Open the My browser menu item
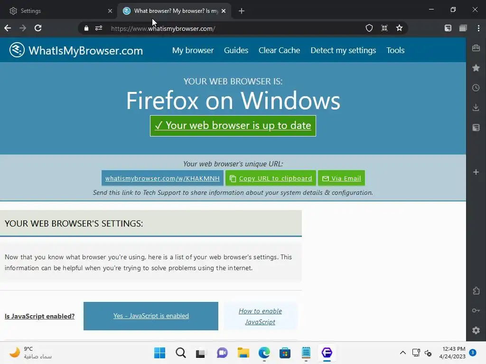 [x=193, y=50]
